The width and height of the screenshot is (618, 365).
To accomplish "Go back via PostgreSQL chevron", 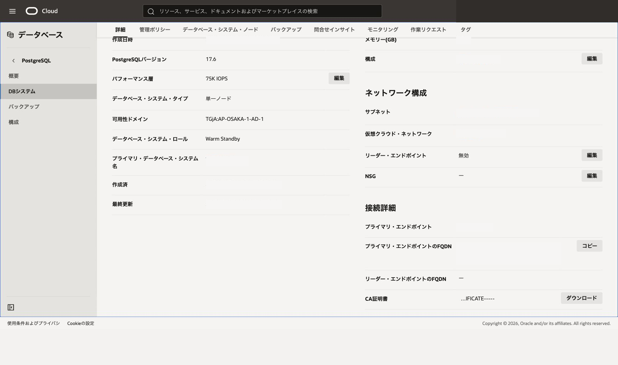I will [x=14, y=61].
